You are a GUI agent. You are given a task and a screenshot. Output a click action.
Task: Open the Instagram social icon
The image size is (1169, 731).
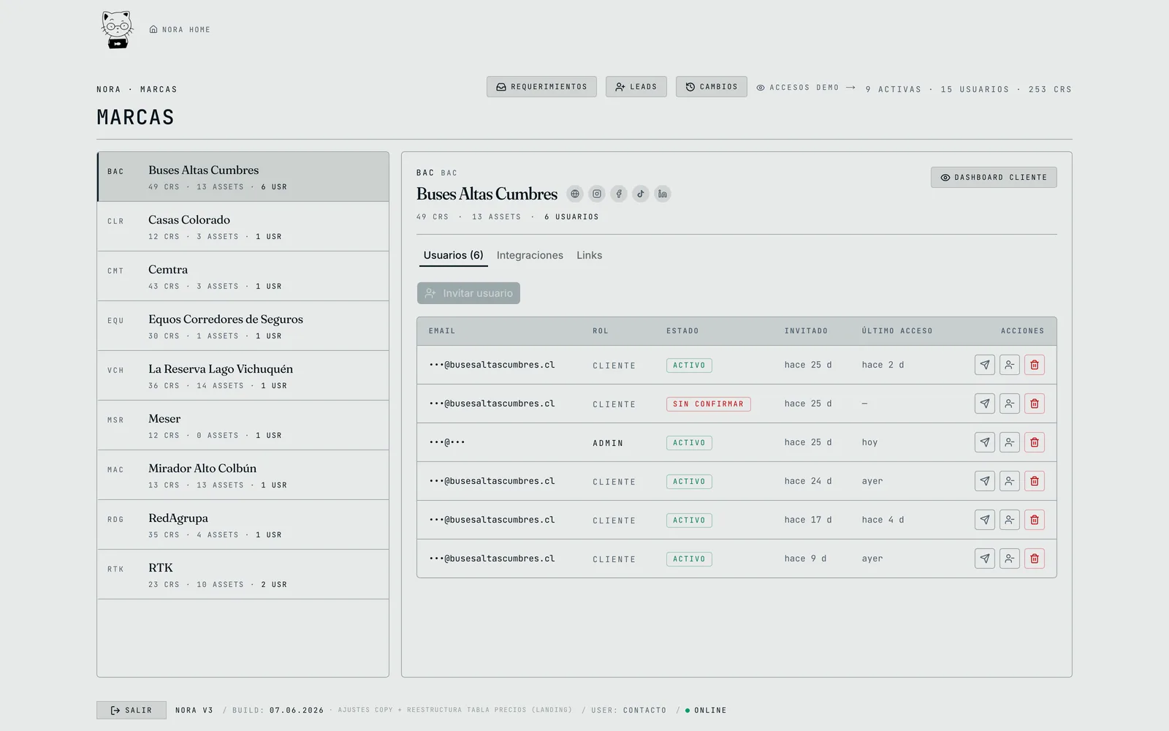pyautogui.click(x=597, y=194)
